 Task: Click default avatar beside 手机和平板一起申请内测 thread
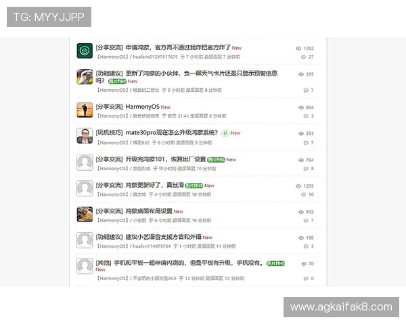click(85, 266)
